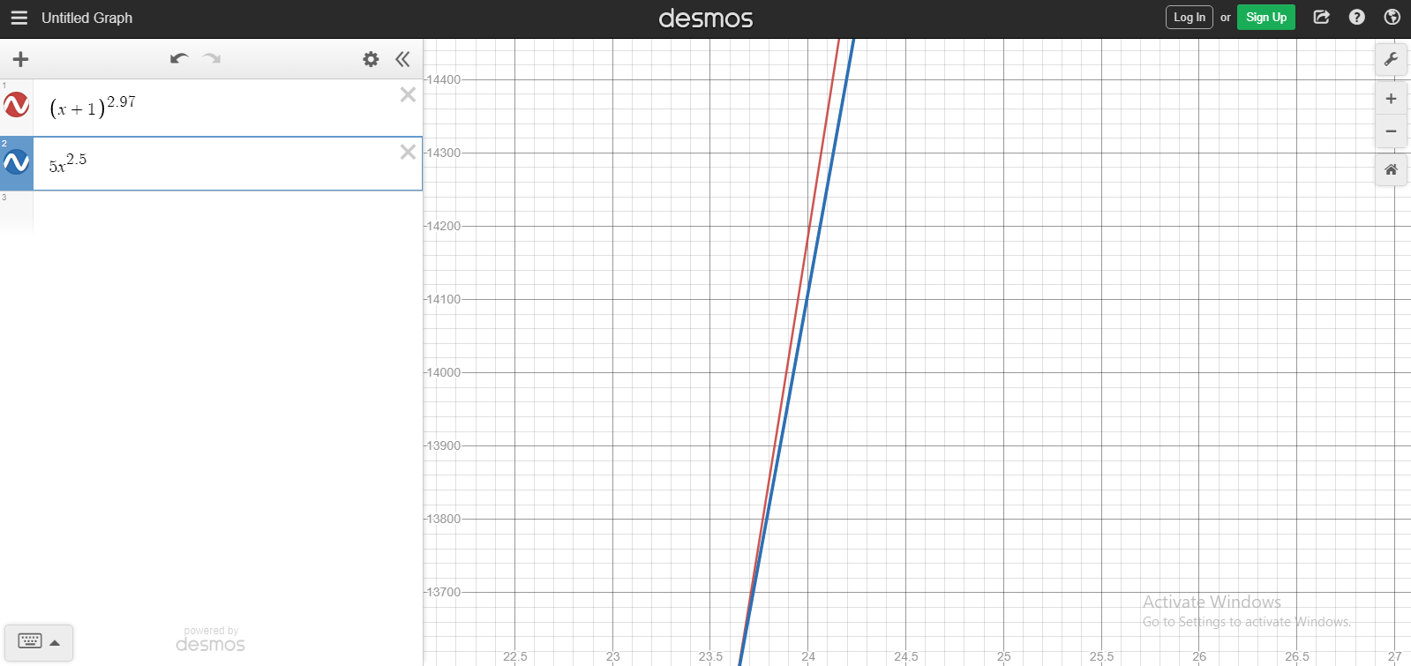Delete expression 5x^2.5
The width and height of the screenshot is (1411, 666).
click(x=408, y=152)
